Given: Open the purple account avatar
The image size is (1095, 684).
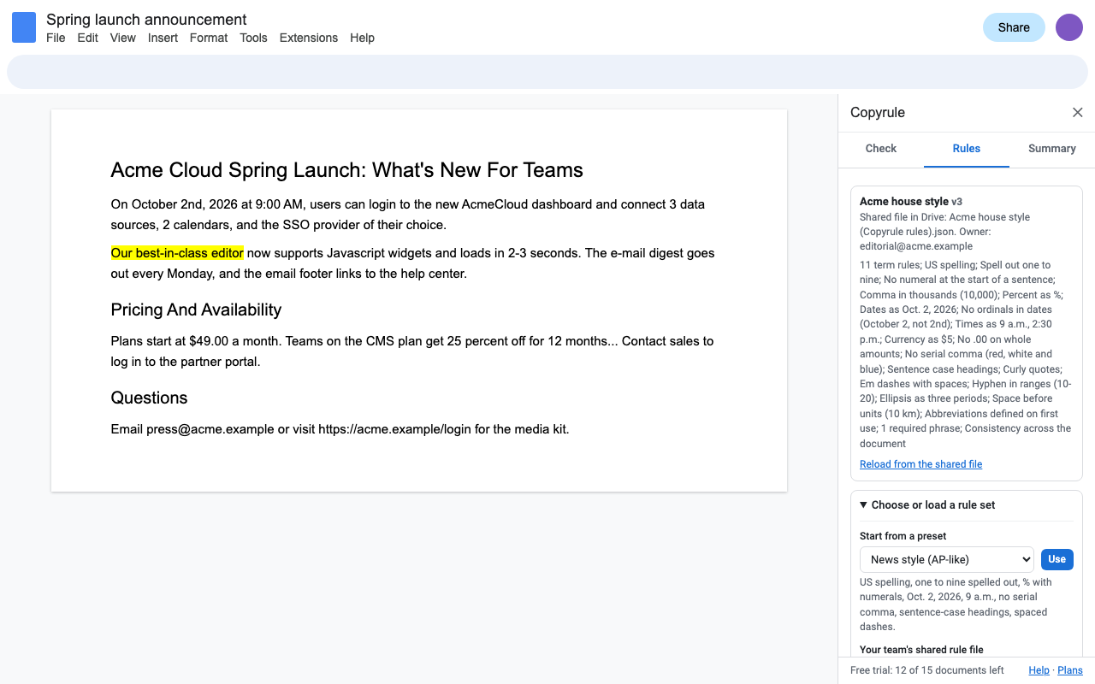Looking at the screenshot, I should coord(1069,27).
